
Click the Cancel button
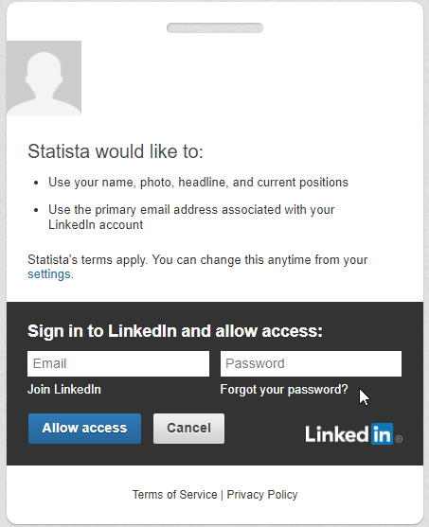[x=188, y=429]
